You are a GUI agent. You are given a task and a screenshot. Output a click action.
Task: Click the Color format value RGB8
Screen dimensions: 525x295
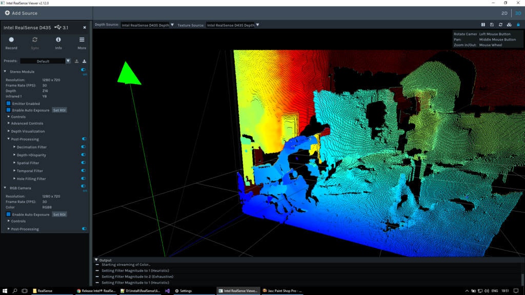coord(47,207)
